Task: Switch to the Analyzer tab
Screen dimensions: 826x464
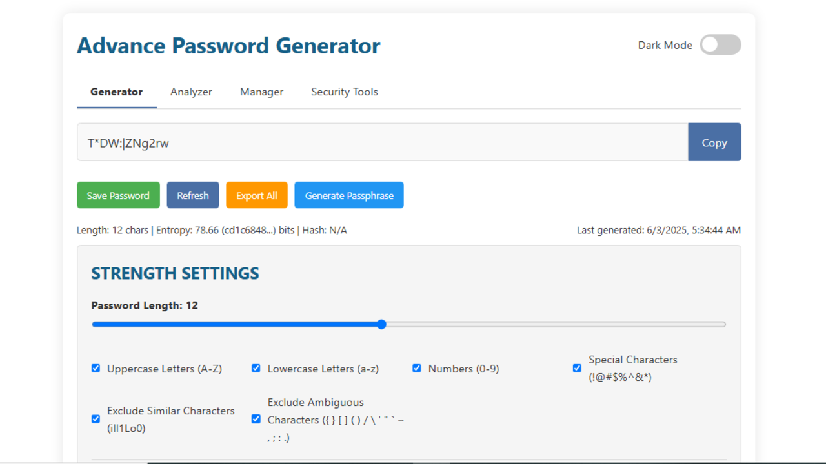Action: [191, 92]
